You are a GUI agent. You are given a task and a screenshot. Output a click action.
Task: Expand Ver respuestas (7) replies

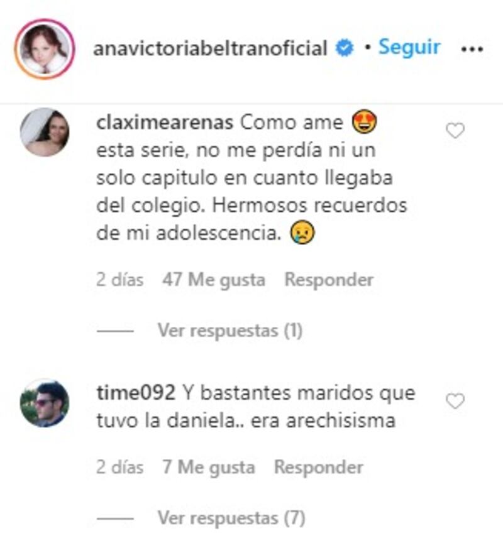pos(231,518)
